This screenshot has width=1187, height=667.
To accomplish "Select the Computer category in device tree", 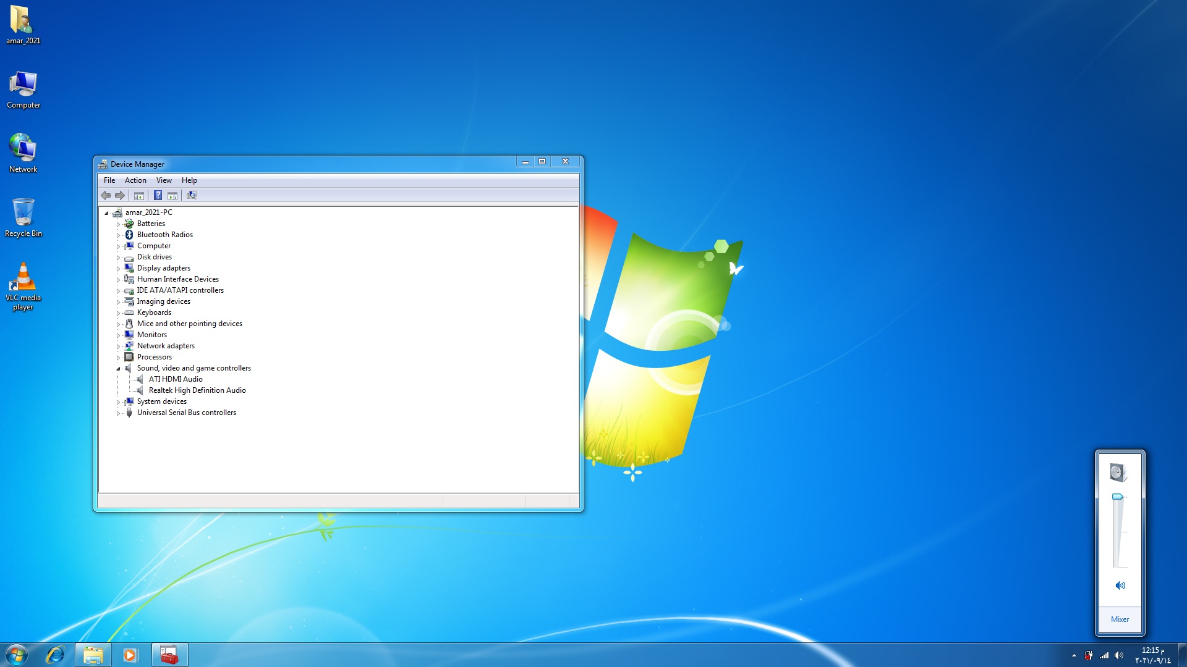I will (154, 246).
